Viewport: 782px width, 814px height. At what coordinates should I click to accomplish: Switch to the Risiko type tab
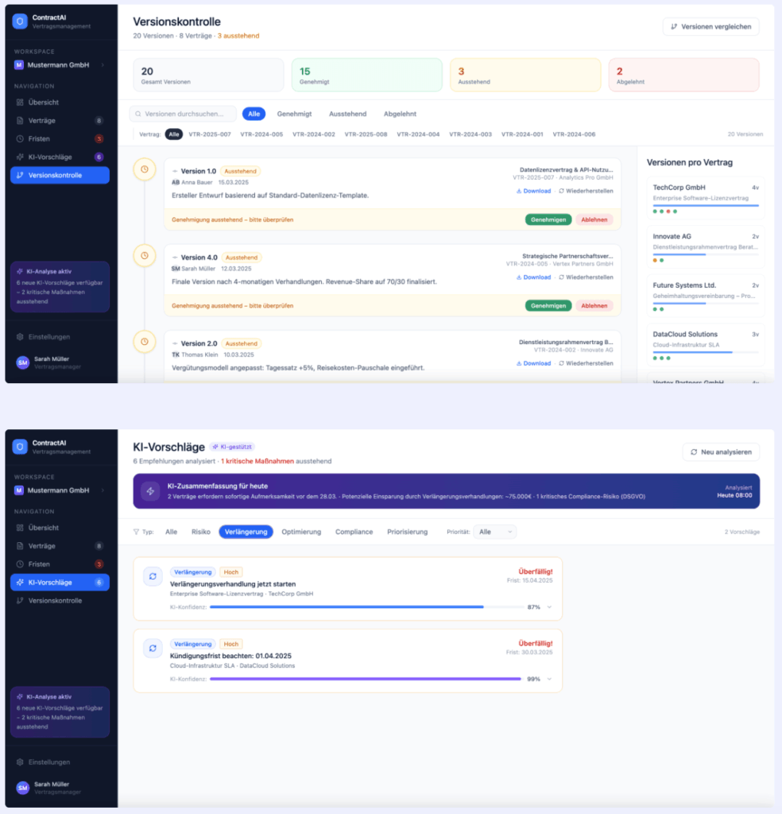[x=201, y=532]
